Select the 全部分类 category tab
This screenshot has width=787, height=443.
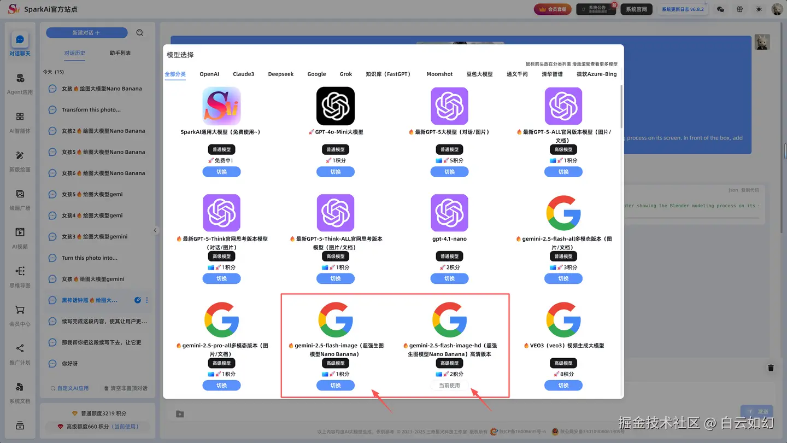coord(175,74)
